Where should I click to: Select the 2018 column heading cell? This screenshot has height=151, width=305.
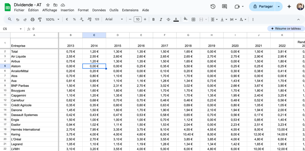[188, 43]
